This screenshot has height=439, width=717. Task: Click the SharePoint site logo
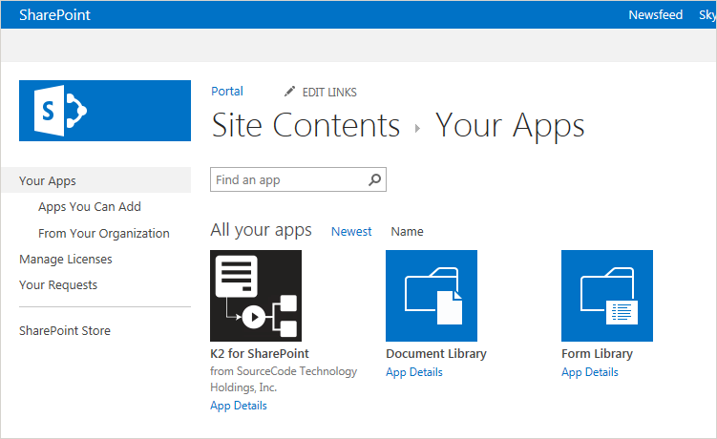tap(104, 111)
